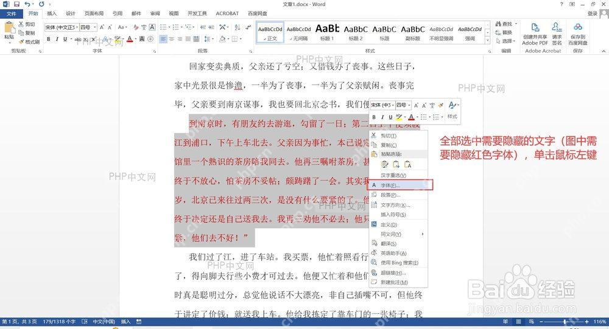Click the numbered list icon in ribbon

(x=175, y=27)
